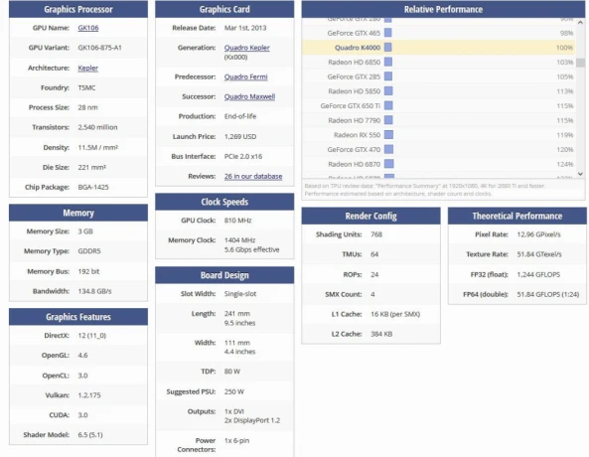The height and width of the screenshot is (457, 589).
Task: Select the Radeon HD 6870 entry
Action: pyautogui.click(x=355, y=164)
